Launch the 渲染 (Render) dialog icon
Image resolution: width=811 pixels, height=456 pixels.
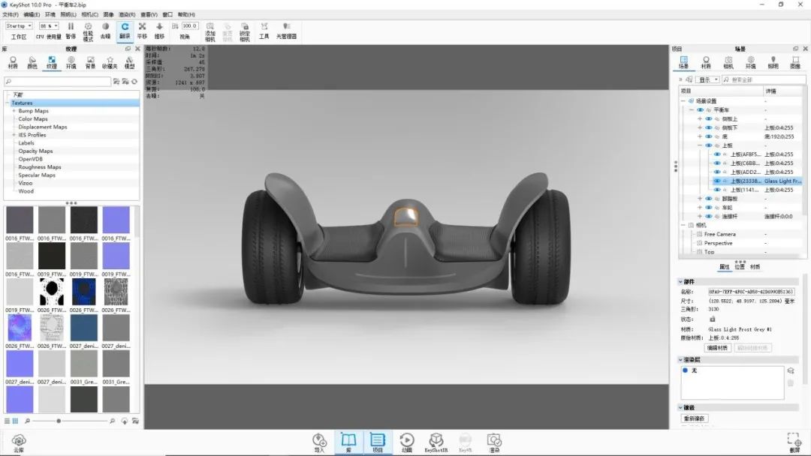tap(493, 441)
